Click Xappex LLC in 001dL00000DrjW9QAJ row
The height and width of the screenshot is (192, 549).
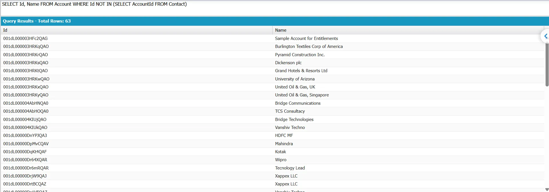[x=286, y=176]
